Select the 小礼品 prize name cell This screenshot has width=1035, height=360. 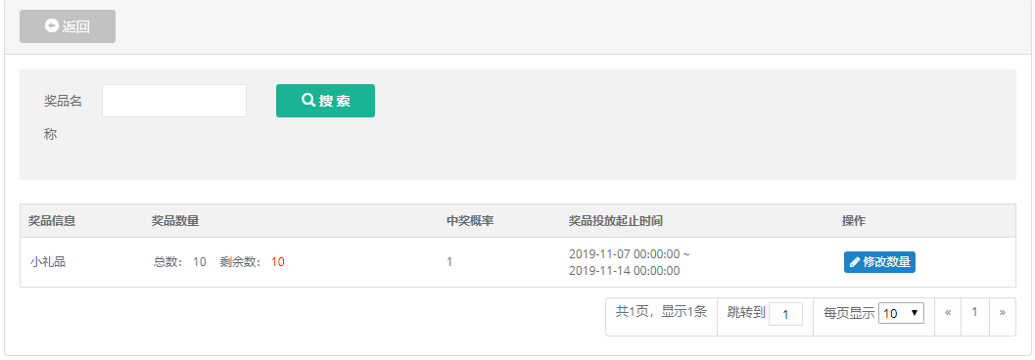[48, 262]
